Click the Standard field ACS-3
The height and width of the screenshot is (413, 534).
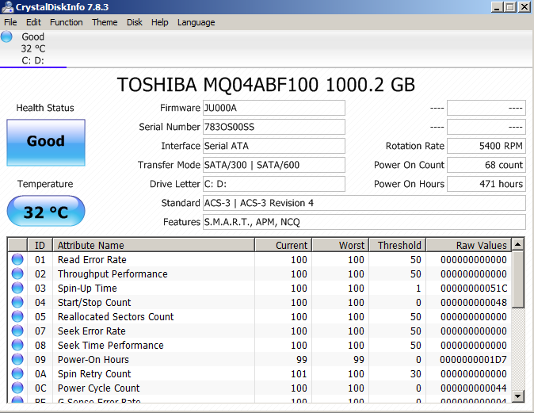364,203
